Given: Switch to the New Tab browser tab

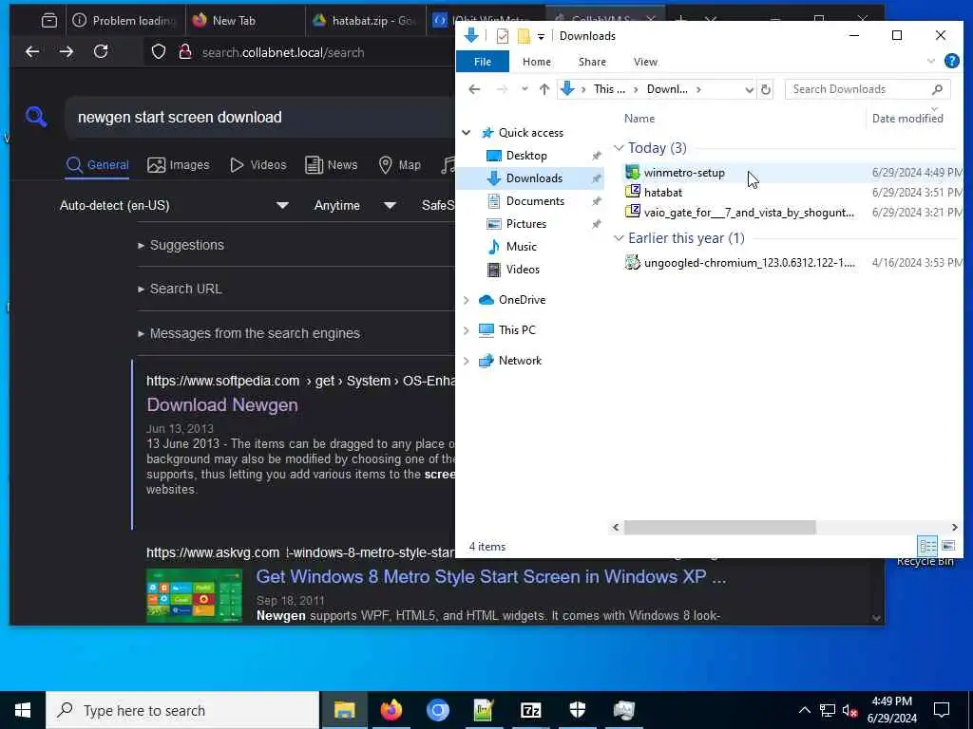Looking at the screenshot, I should tap(244, 21).
